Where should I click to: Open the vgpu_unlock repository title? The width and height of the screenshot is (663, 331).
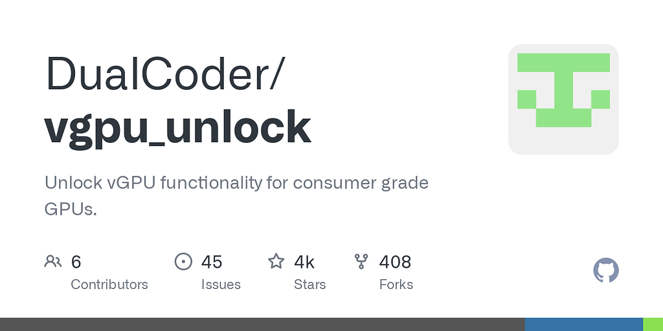pyautogui.click(x=178, y=126)
